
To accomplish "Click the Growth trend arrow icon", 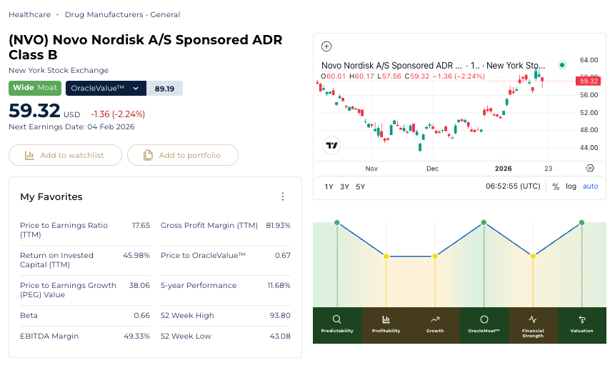I will coord(435,319).
